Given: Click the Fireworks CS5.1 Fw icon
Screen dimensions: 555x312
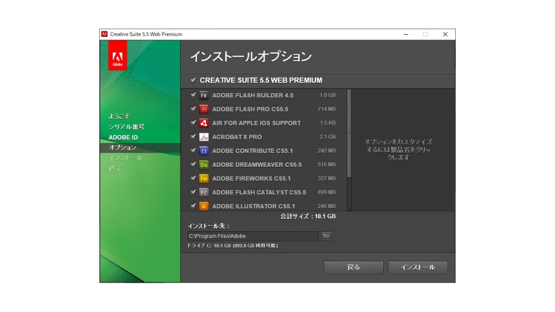Looking at the screenshot, I should 204,179.
